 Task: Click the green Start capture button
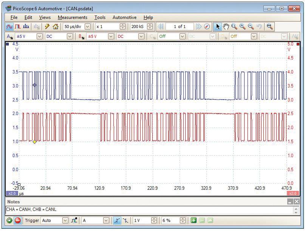point(9,220)
